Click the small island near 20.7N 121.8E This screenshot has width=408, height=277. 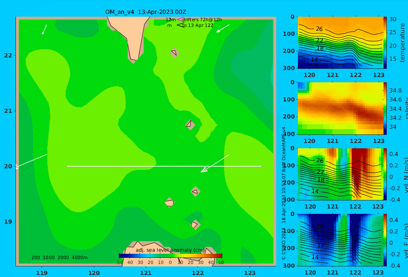pos(190,125)
